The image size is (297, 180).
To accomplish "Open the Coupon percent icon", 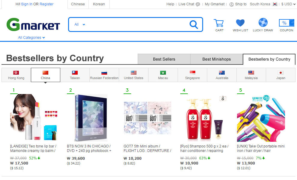I will click(x=286, y=23).
